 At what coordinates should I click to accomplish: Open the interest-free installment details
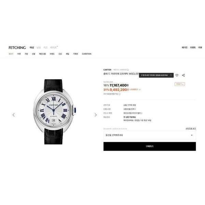click(133, 113)
